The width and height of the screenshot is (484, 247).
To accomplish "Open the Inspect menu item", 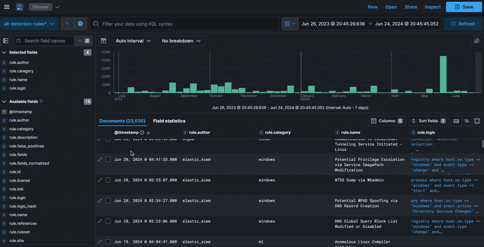I will click(x=432, y=7).
